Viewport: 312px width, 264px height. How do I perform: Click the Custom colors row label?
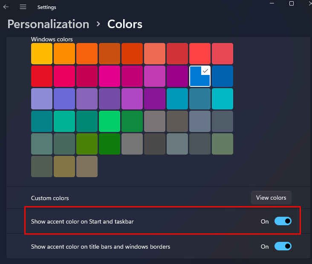pyautogui.click(x=50, y=198)
